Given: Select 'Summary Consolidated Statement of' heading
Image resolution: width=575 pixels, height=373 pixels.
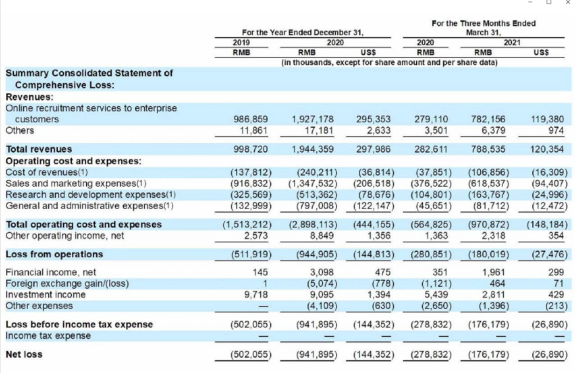Looking at the screenshot, I should [89, 73].
